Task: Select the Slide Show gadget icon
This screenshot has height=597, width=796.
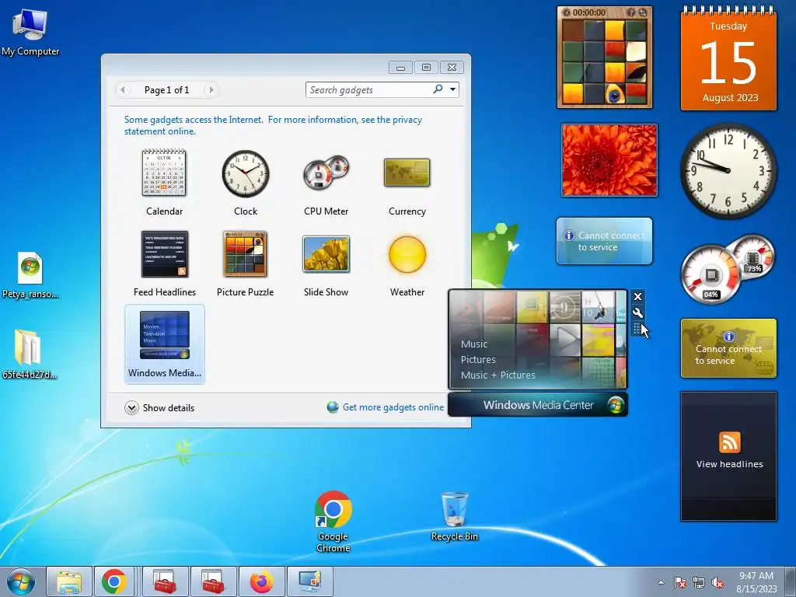Action: click(326, 254)
